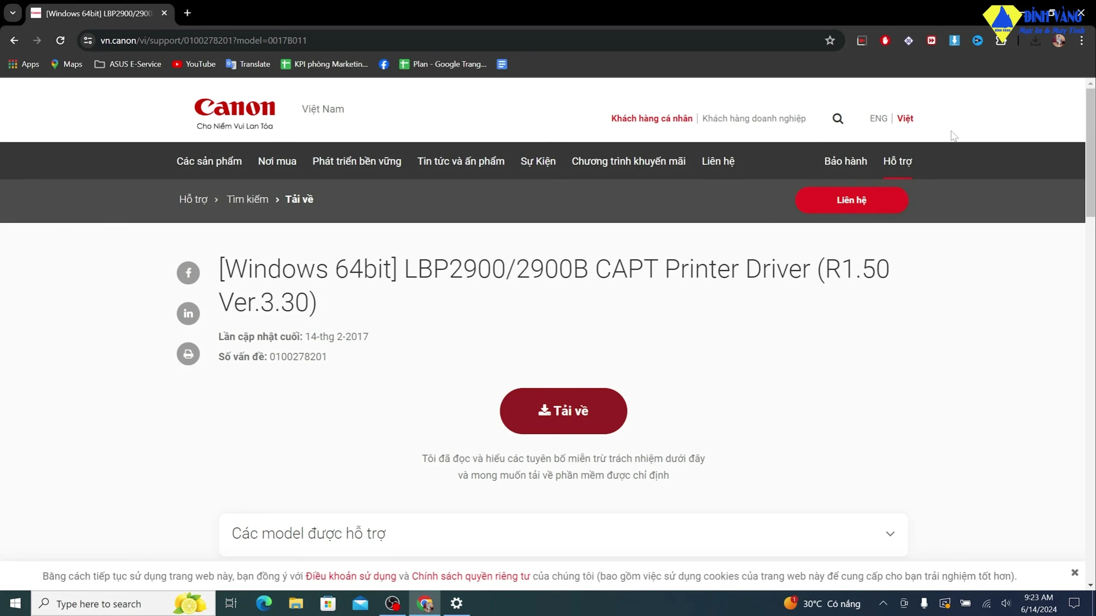Click the page vertical scrollbar
This screenshot has width=1096, height=616.
click(1090, 152)
